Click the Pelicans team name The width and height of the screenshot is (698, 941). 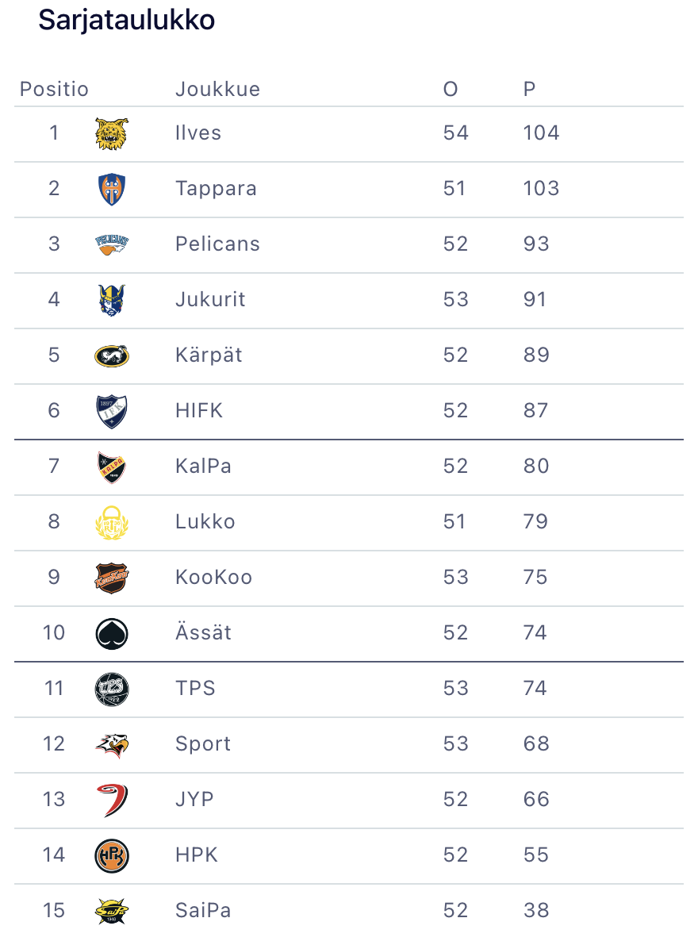(217, 244)
